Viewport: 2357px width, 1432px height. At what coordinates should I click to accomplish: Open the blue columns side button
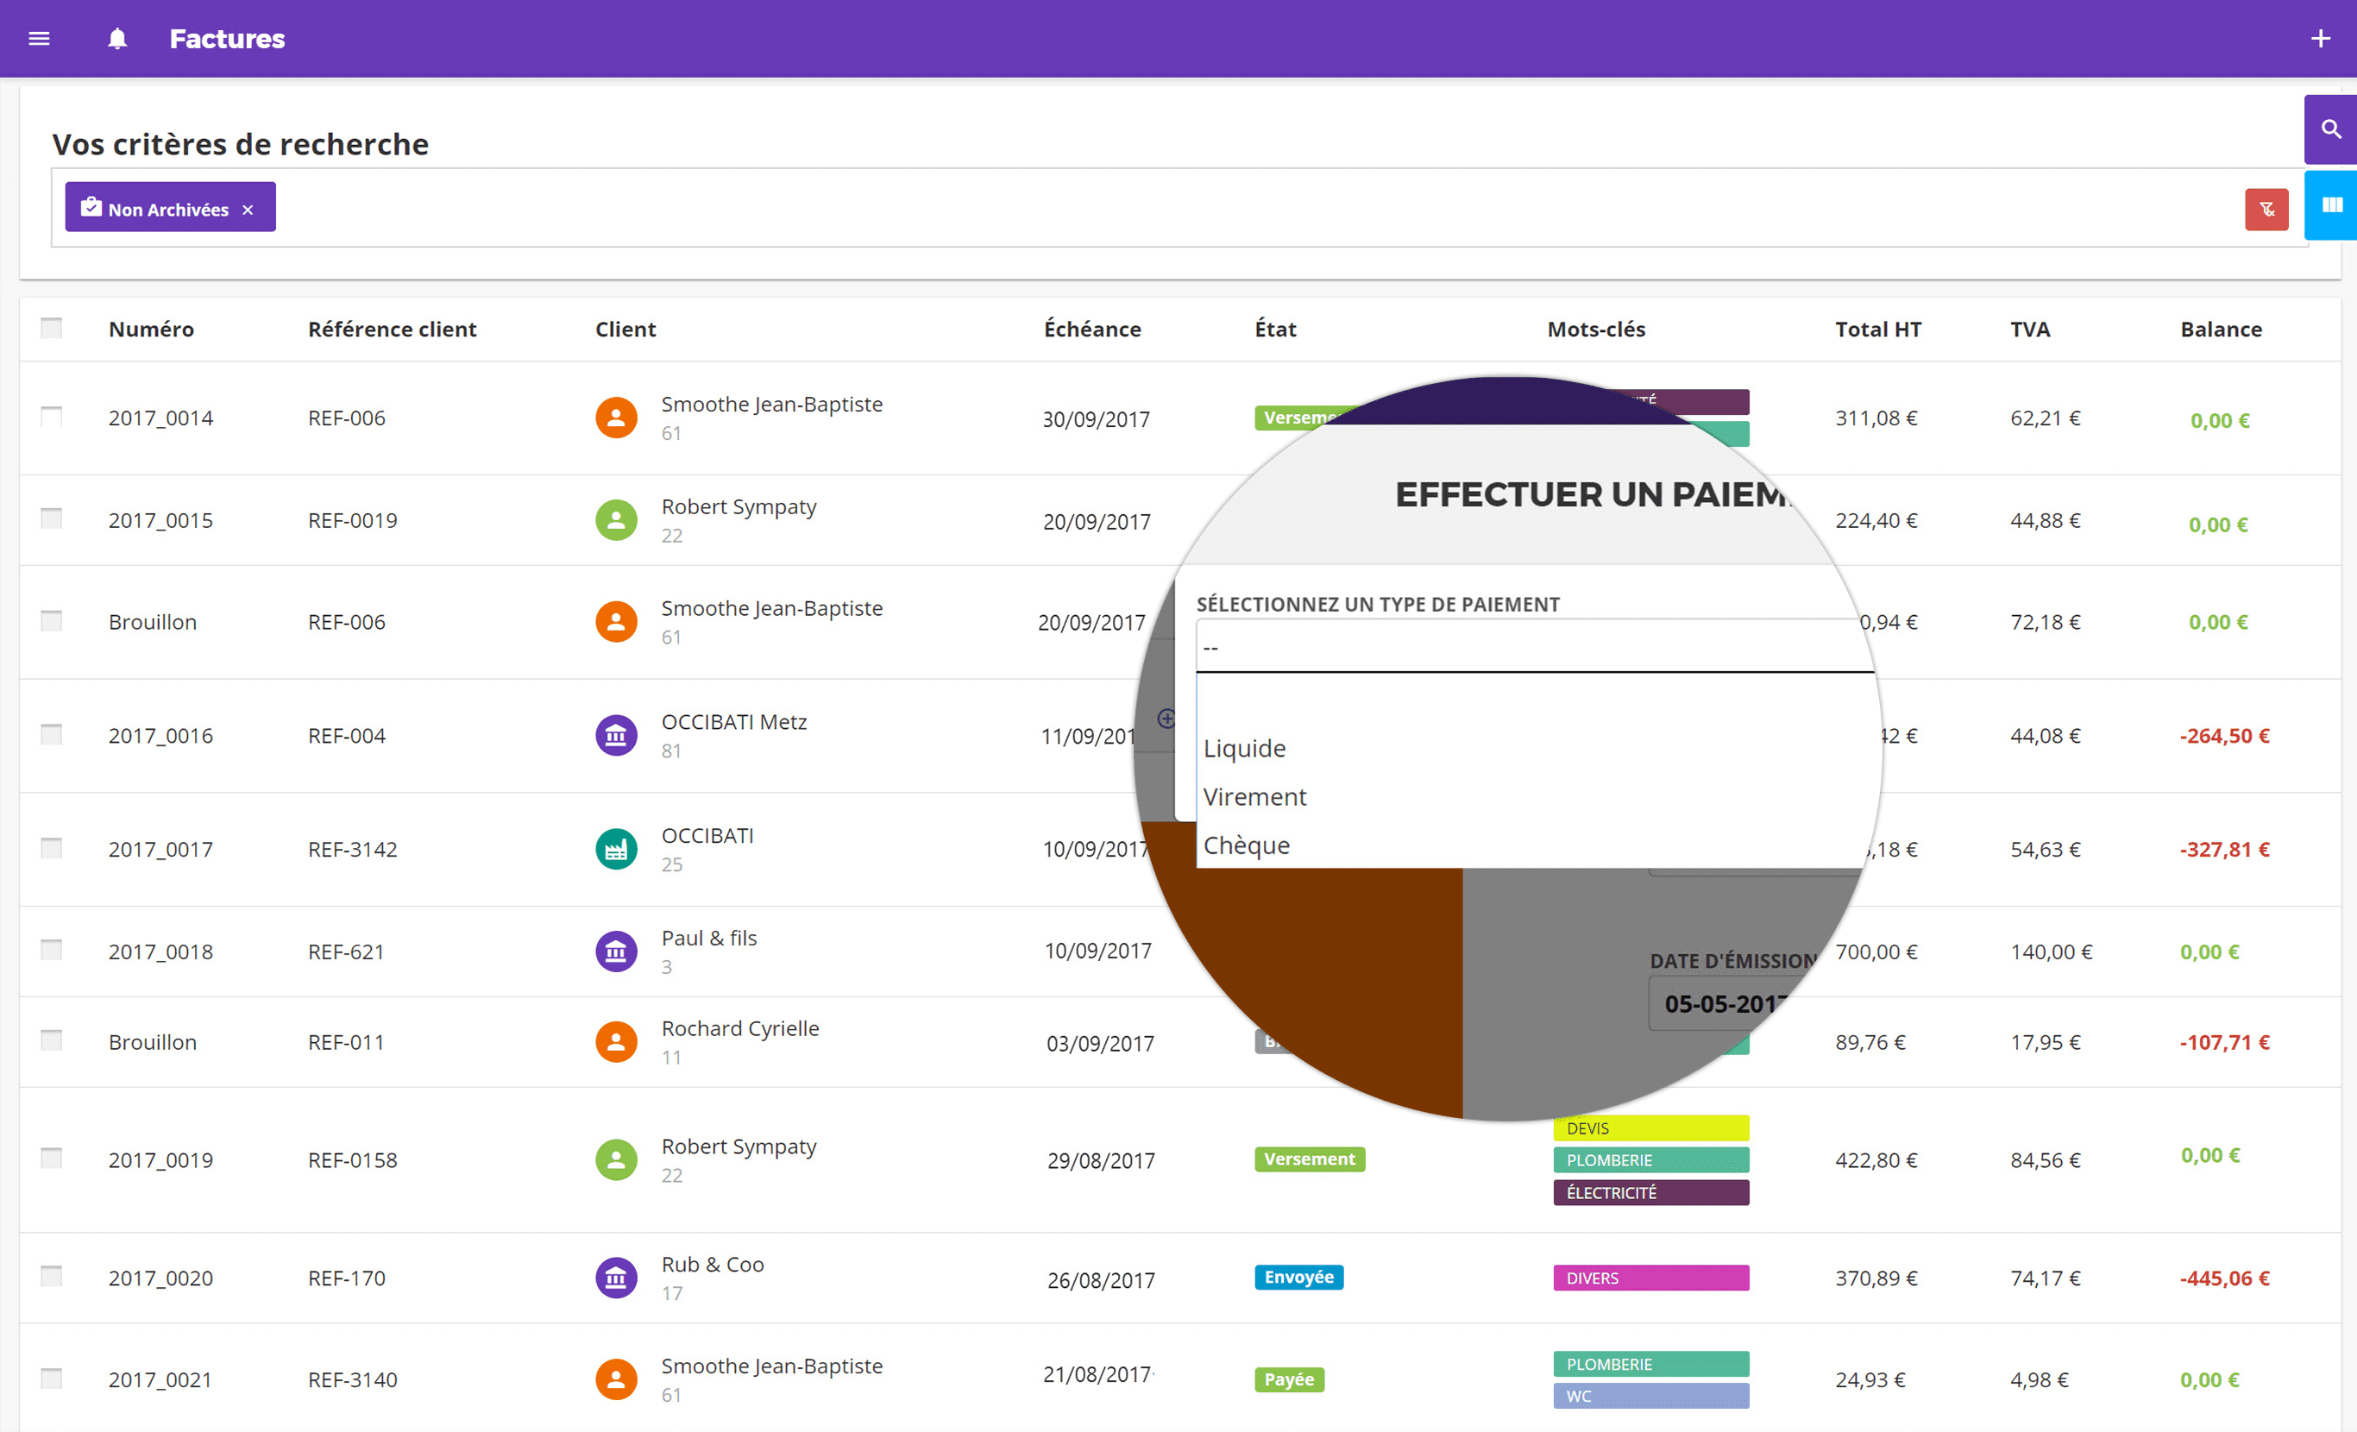click(x=2330, y=204)
